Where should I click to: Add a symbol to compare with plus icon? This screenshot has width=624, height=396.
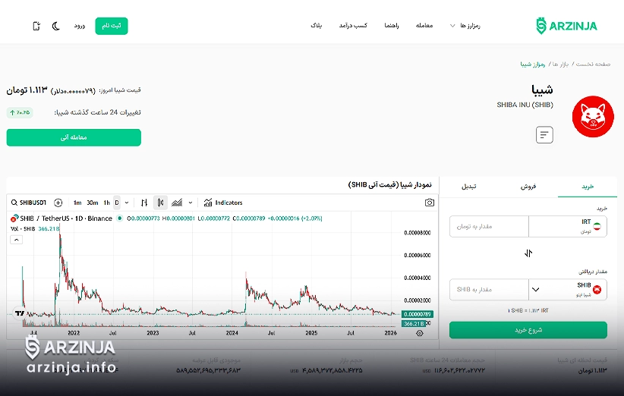pos(58,203)
